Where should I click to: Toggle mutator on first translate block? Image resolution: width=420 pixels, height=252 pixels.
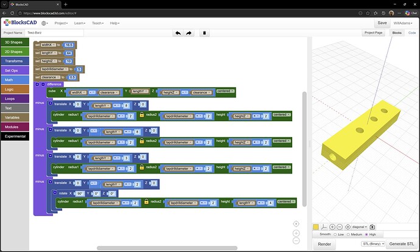(50, 103)
